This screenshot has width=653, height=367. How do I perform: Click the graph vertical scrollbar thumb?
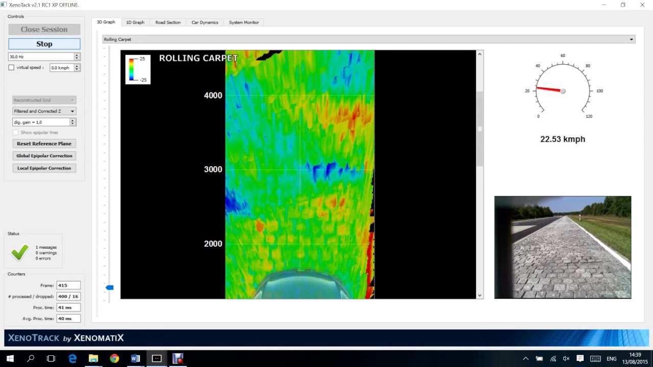tap(480, 128)
